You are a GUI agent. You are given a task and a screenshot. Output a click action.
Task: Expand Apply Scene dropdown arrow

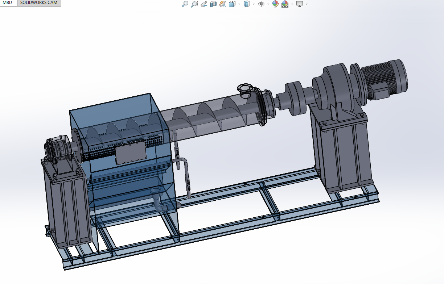pos(292,4)
